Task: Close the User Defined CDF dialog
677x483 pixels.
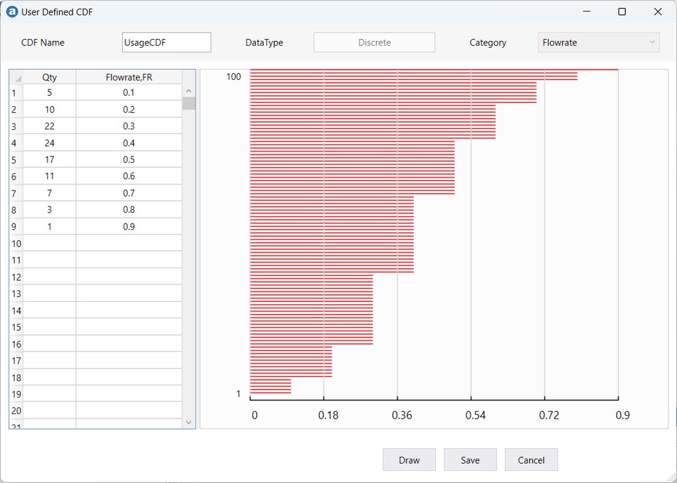Action: point(658,11)
